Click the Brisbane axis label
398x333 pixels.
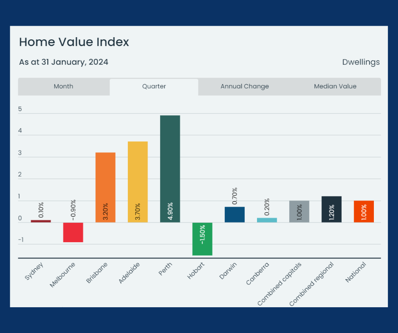pos(97,273)
